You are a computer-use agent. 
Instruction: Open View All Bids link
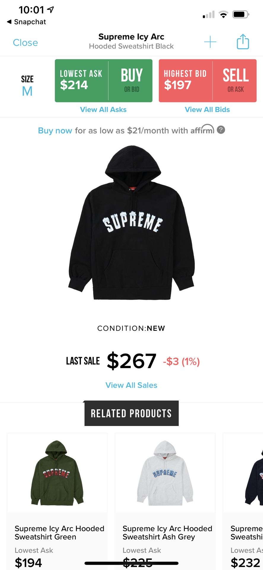click(x=207, y=110)
